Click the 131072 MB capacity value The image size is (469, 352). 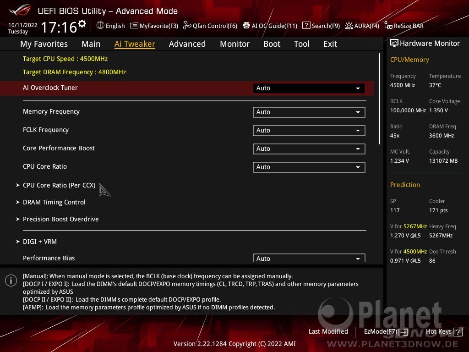click(x=443, y=161)
